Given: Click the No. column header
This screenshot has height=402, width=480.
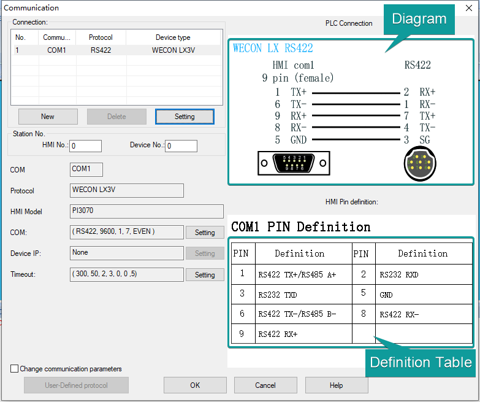Looking at the screenshot, I should click(x=21, y=37).
